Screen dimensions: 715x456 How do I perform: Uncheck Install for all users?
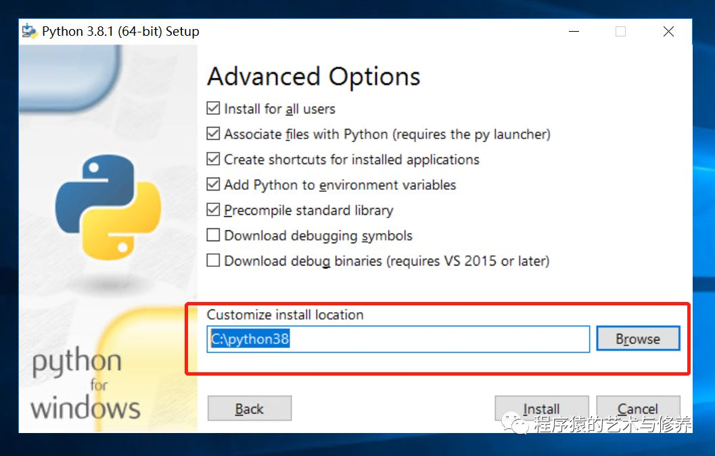(213, 108)
